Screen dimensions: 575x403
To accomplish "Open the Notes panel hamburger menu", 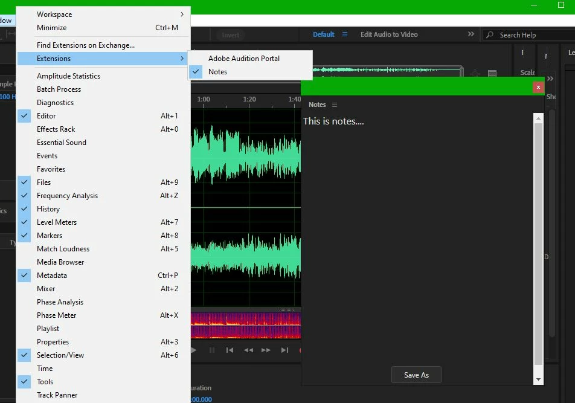I will 335,105.
